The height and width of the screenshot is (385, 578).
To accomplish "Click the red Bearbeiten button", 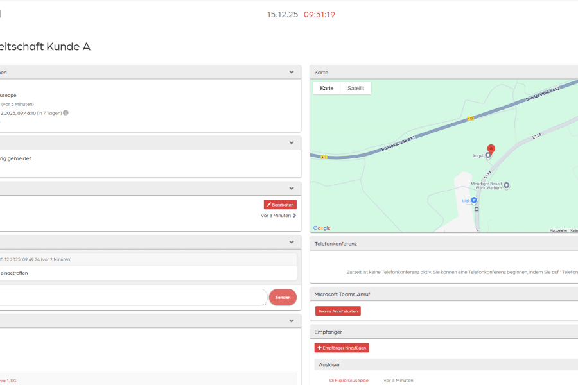I will point(280,205).
